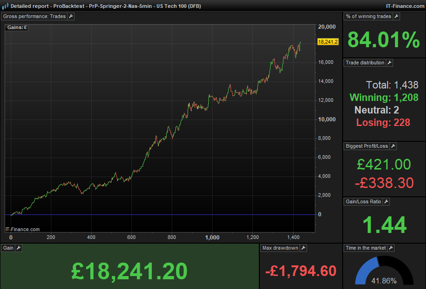Select the Gross performance: Trades panel title

(35, 16)
